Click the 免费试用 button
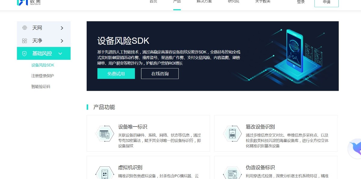This screenshot has height=179, width=361. tap(116, 74)
